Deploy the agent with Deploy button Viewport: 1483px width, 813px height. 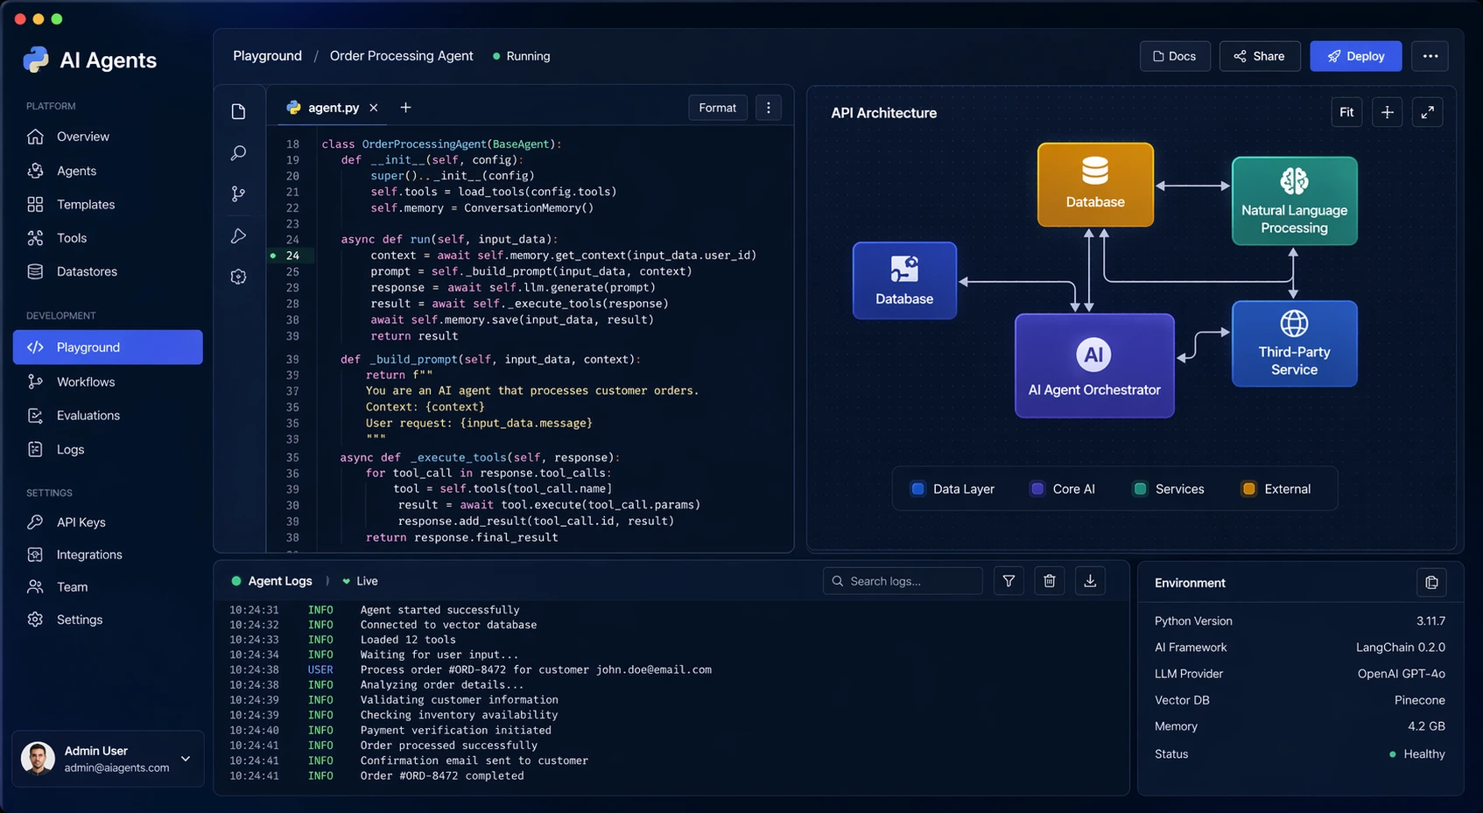pyautogui.click(x=1356, y=56)
